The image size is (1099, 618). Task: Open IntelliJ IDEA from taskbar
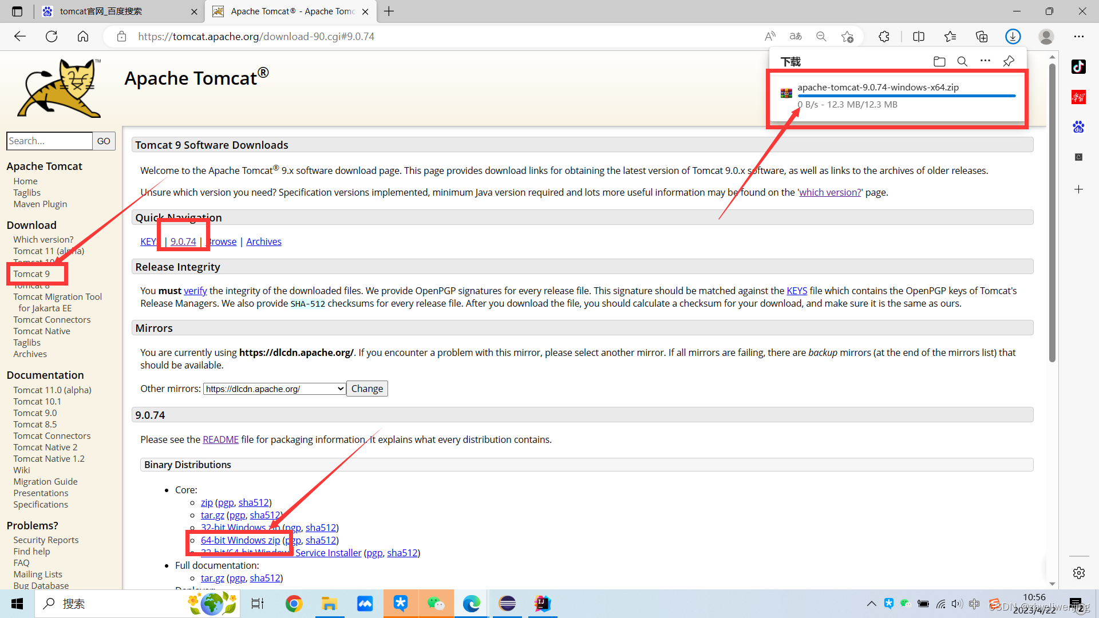click(543, 604)
